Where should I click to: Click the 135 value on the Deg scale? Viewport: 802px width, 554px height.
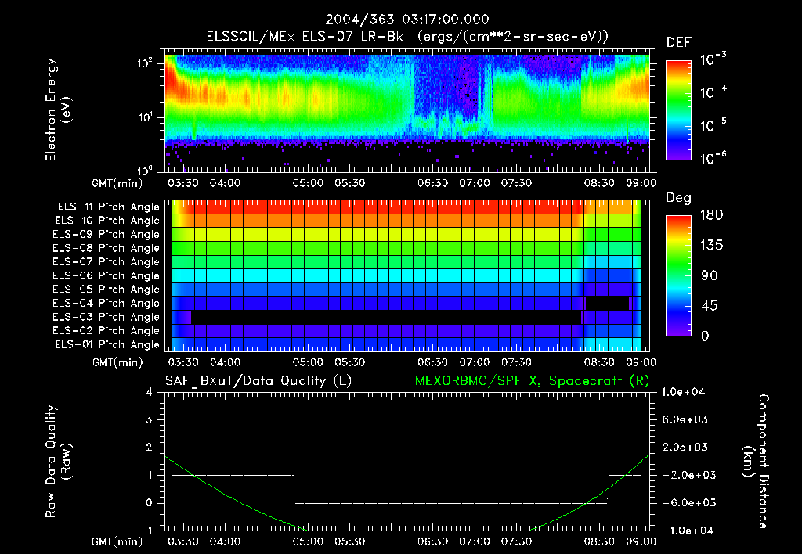[x=711, y=246]
